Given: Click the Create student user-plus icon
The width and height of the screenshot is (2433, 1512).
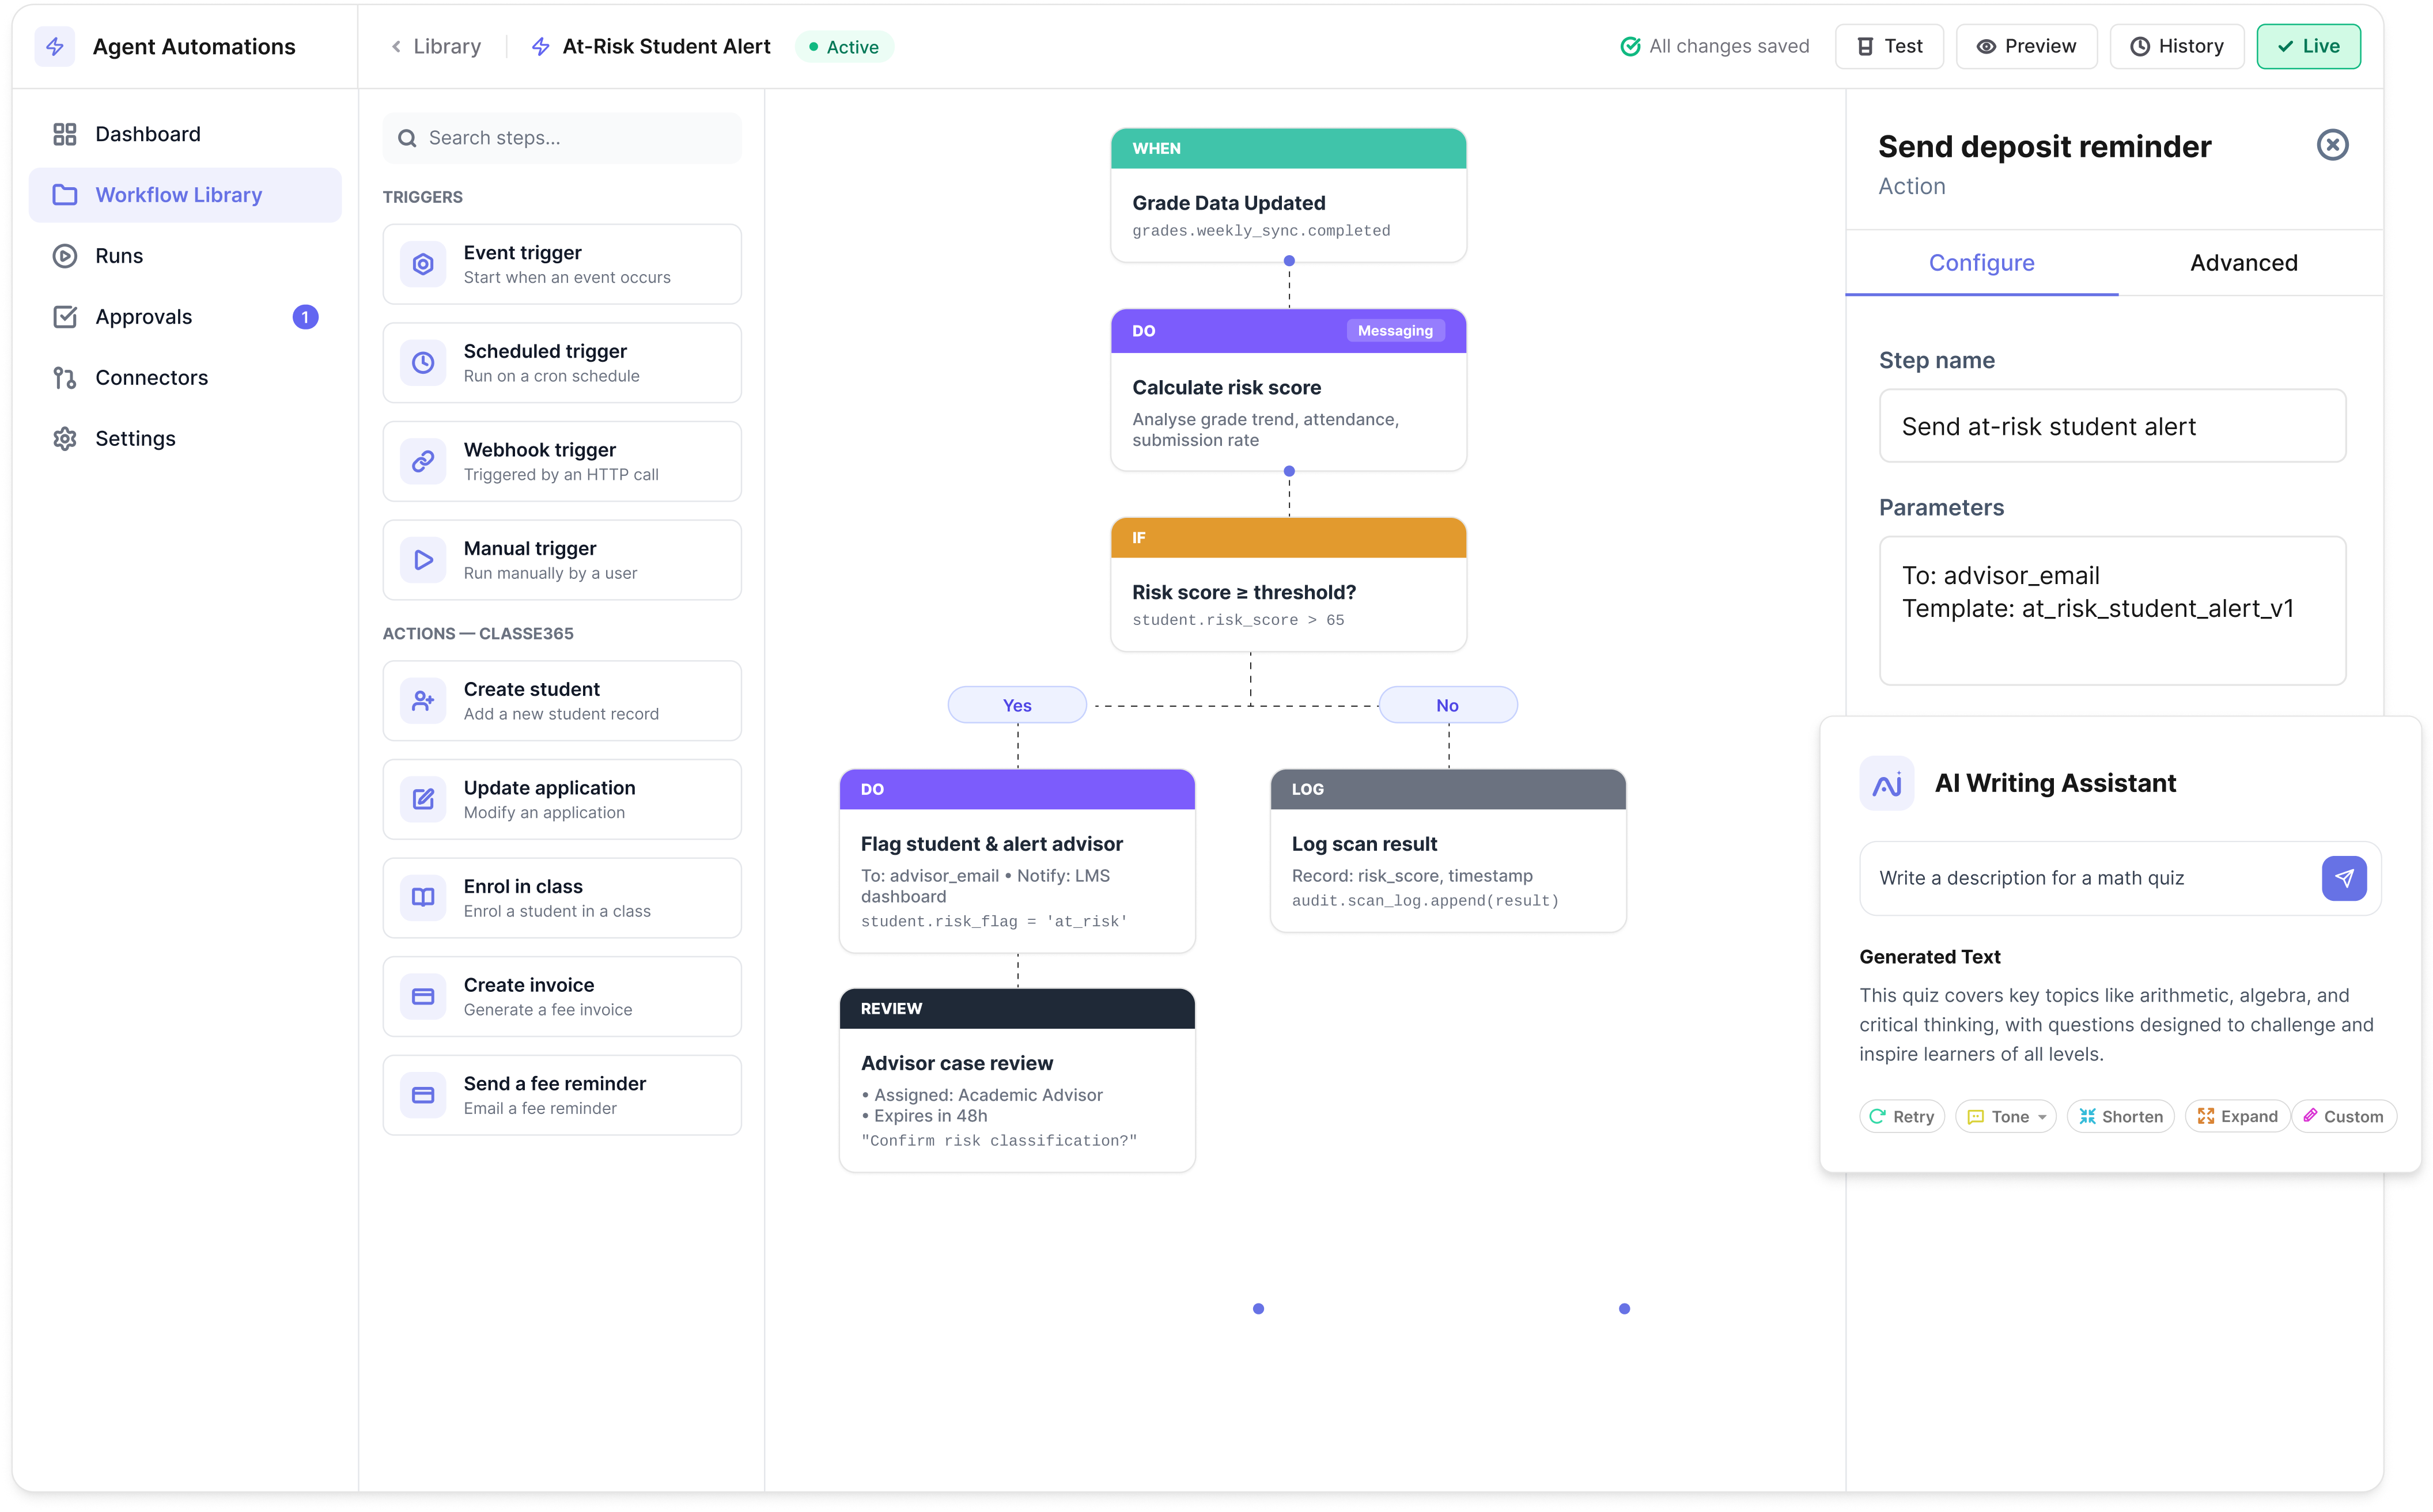Looking at the screenshot, I should [423, 701].
